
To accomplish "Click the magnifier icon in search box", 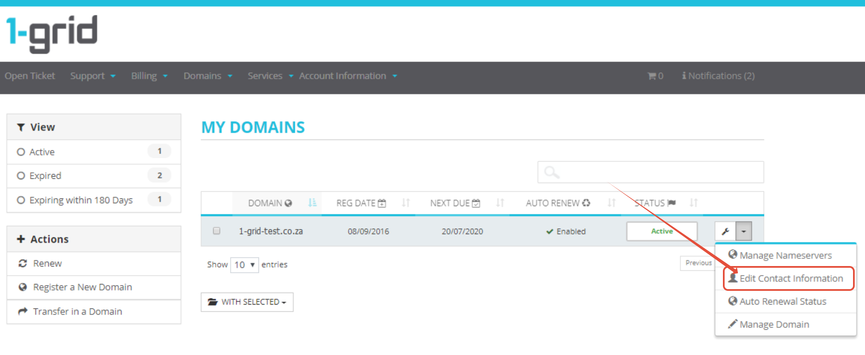I will tap(551, 172).
